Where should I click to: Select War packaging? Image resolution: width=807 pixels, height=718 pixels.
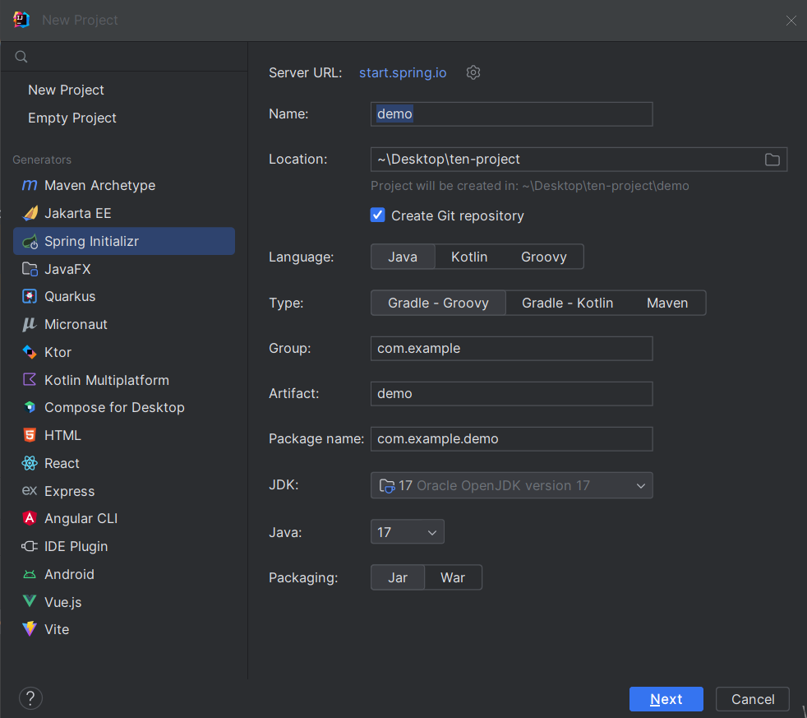click(453, 577)
